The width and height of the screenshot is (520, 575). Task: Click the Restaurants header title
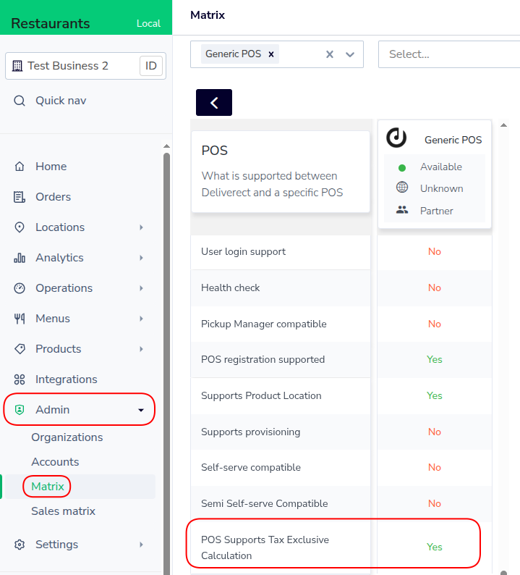51,23
